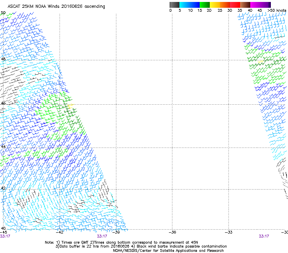The width and height of the screenshot is (288, 253).
Task: Click longitude axis label '-42'
Action: tap(60, 232)
